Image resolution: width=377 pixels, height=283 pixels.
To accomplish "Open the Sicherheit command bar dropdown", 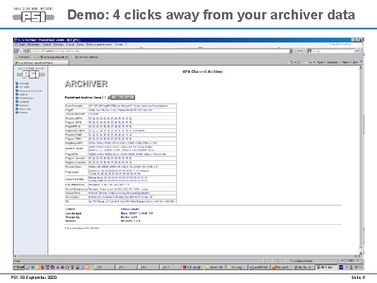I will point(333,62).
